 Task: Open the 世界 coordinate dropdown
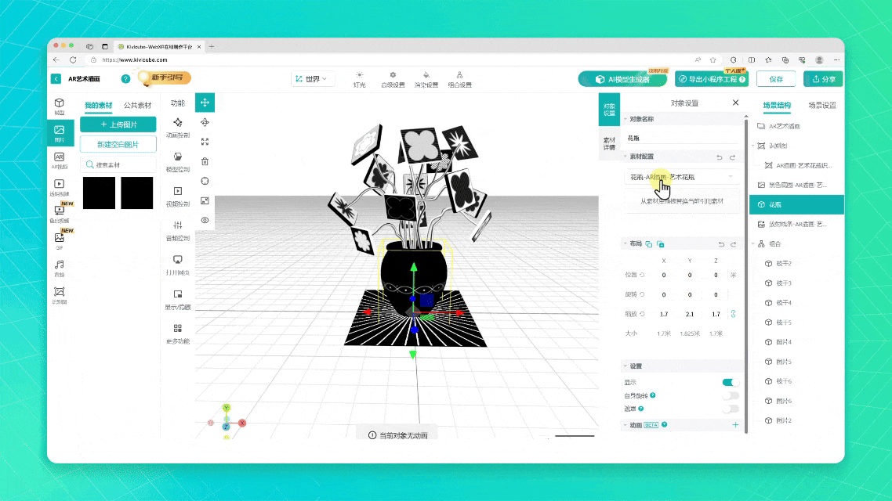pos(313,79)
